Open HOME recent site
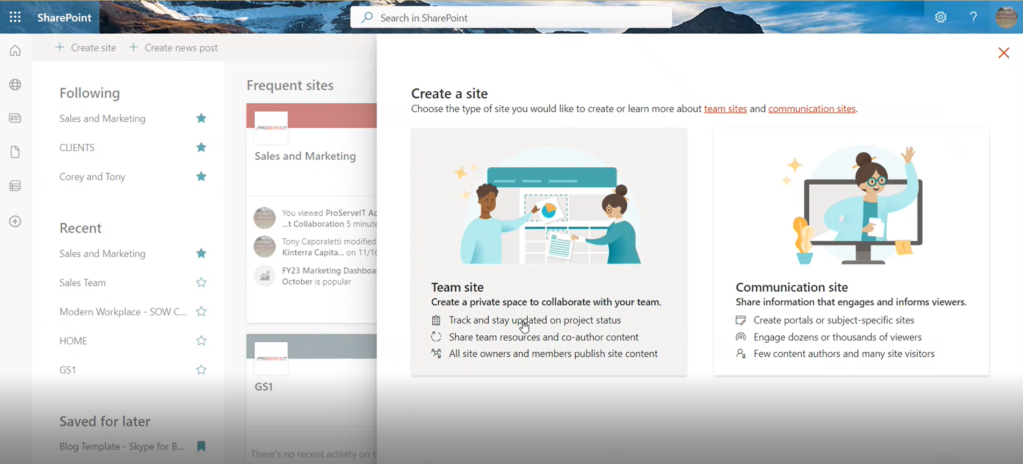1023x464 pixels. pos(73,341)
